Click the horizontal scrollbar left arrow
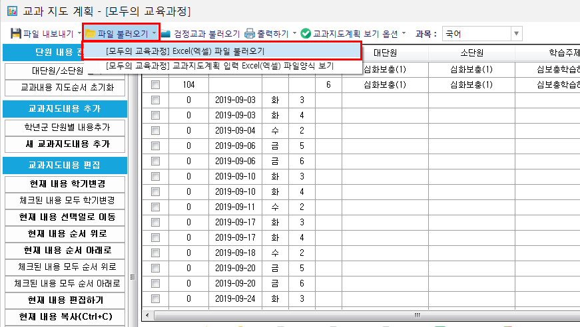580x327 pixels. [x=148, y=315]
